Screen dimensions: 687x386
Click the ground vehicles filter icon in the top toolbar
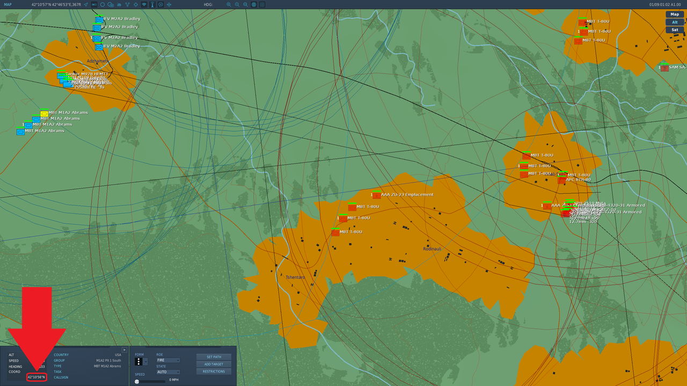(x=111, y=4)
